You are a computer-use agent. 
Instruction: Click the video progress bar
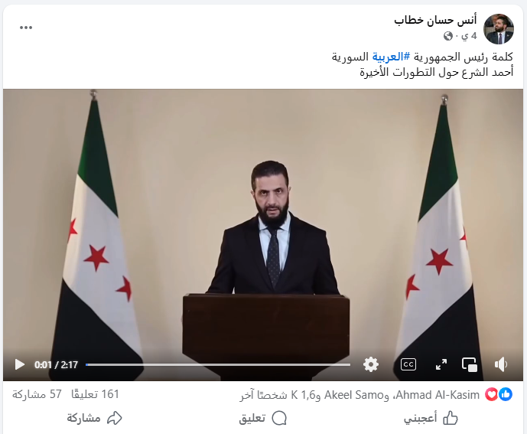coord(218,364)
